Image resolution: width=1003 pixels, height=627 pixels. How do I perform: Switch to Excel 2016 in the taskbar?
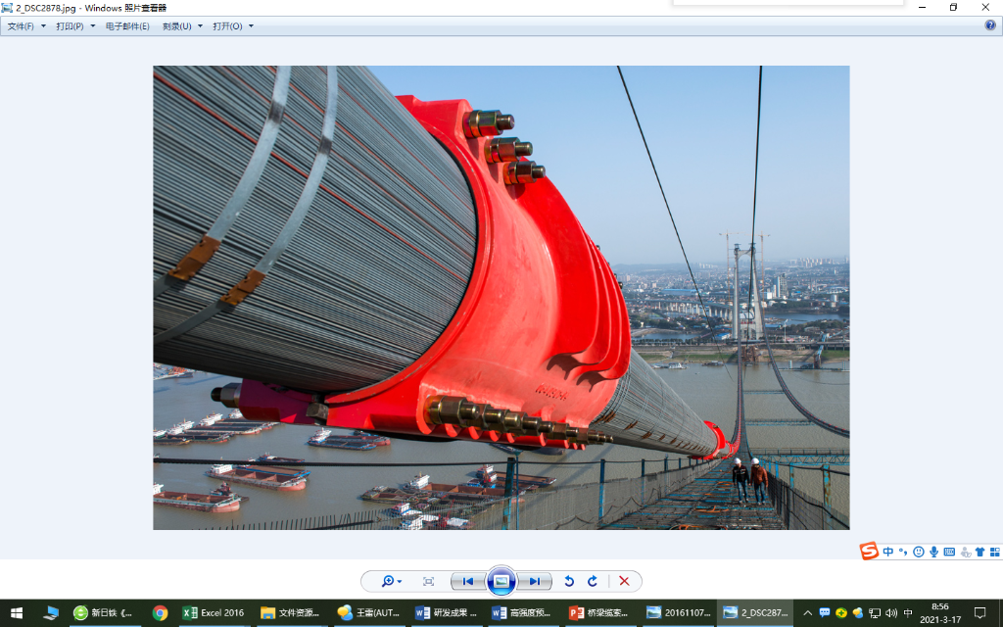pyautogui.click(x=214, y=612)
